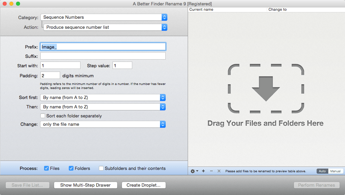Viewport: 345px width, 195px height.
Task: Click the Create Droplet button
Action: [x=144, y=185]
